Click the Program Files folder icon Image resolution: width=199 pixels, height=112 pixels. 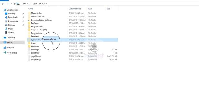29,26
